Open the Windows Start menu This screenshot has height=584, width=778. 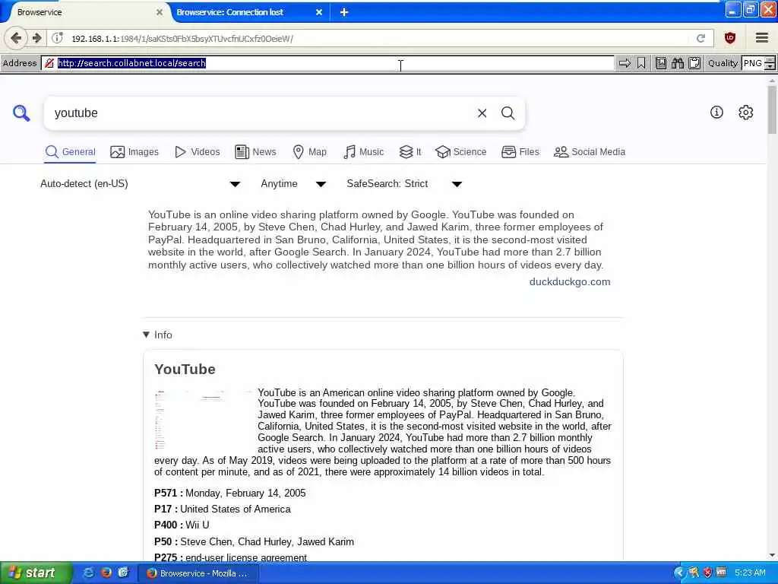pyautogui.click(x=35, y=573)
